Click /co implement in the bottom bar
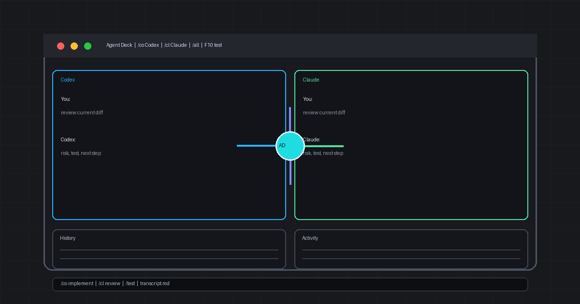Viewport: 580px width, 304px height. (77, 284)
